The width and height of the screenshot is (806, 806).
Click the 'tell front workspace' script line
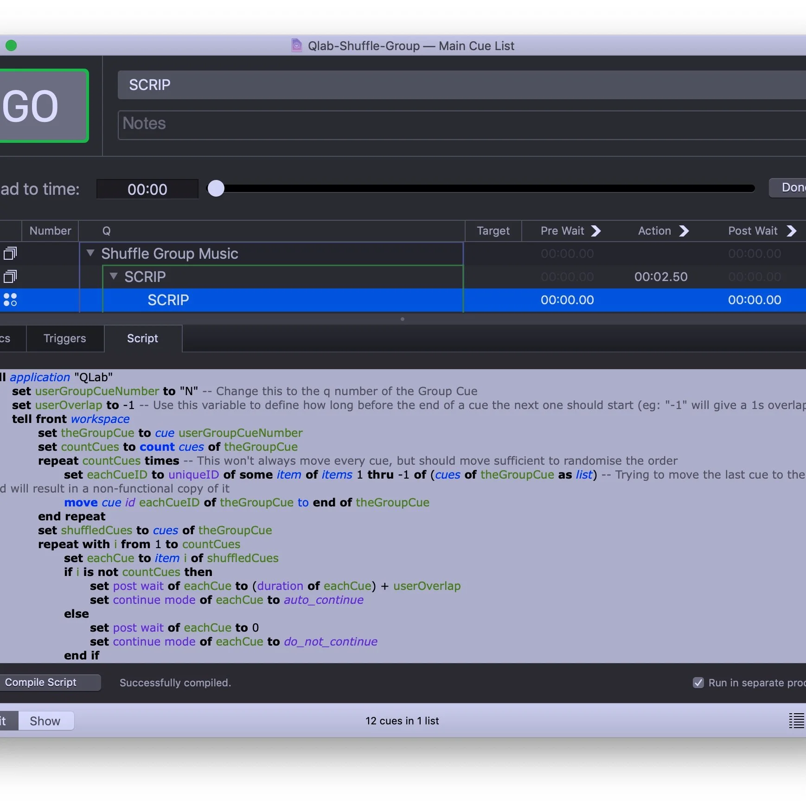click(x=71, y=419)
